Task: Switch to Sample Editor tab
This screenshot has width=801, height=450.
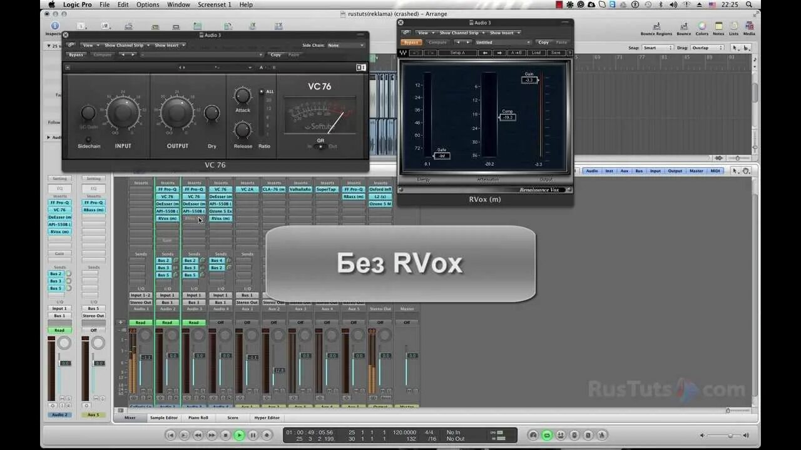Action: pyautogui.click(x=164, y=417)
